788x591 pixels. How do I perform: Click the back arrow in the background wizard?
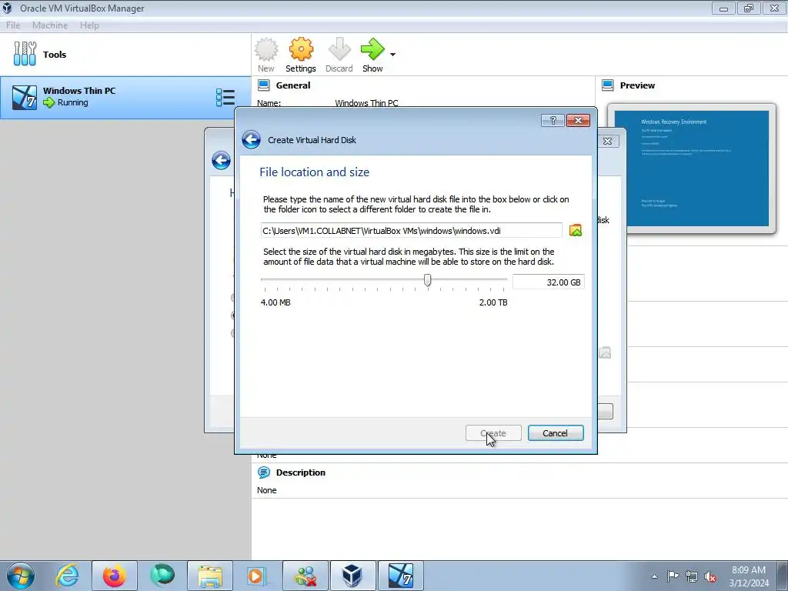(221, 161)
